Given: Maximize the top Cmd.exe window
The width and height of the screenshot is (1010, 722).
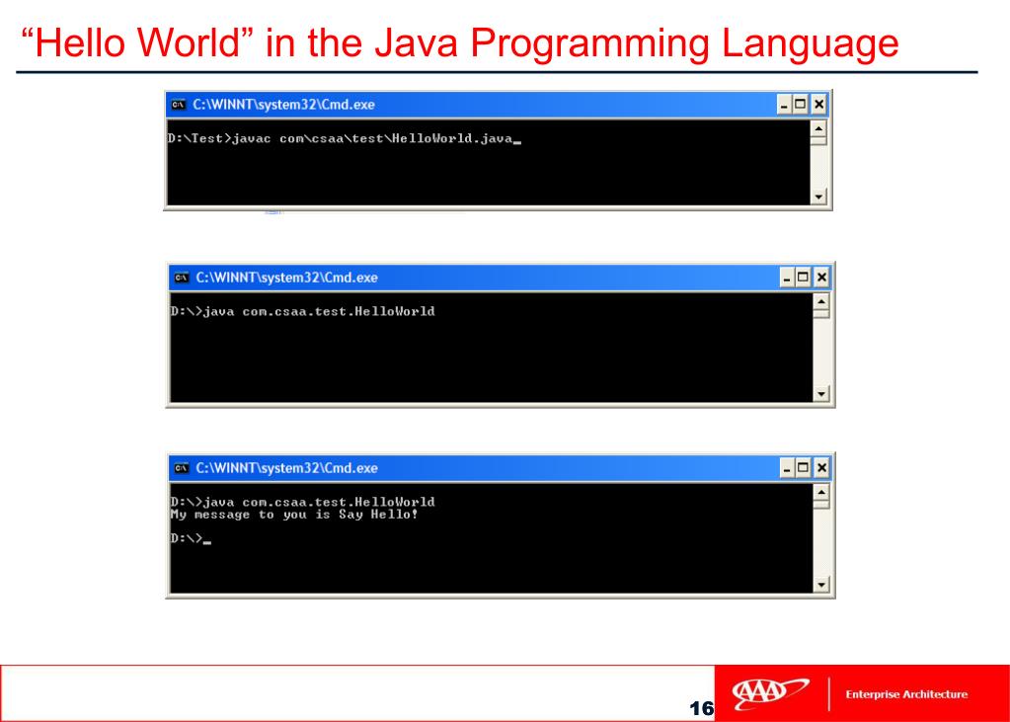Looking at the screenshot, I should (x=801, y=105).
